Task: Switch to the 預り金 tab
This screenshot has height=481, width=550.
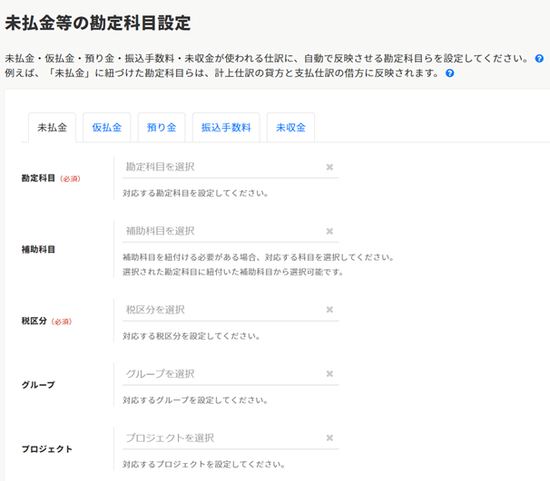Action: click(162, 128)
